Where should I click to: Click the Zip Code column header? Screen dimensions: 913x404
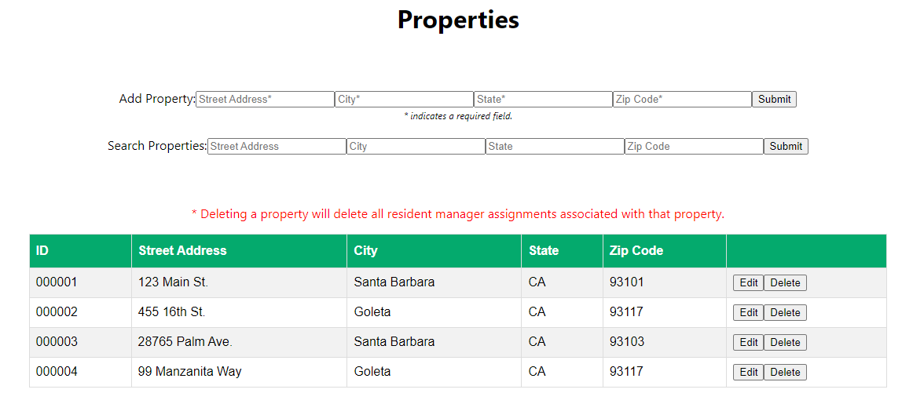point(636,251)
